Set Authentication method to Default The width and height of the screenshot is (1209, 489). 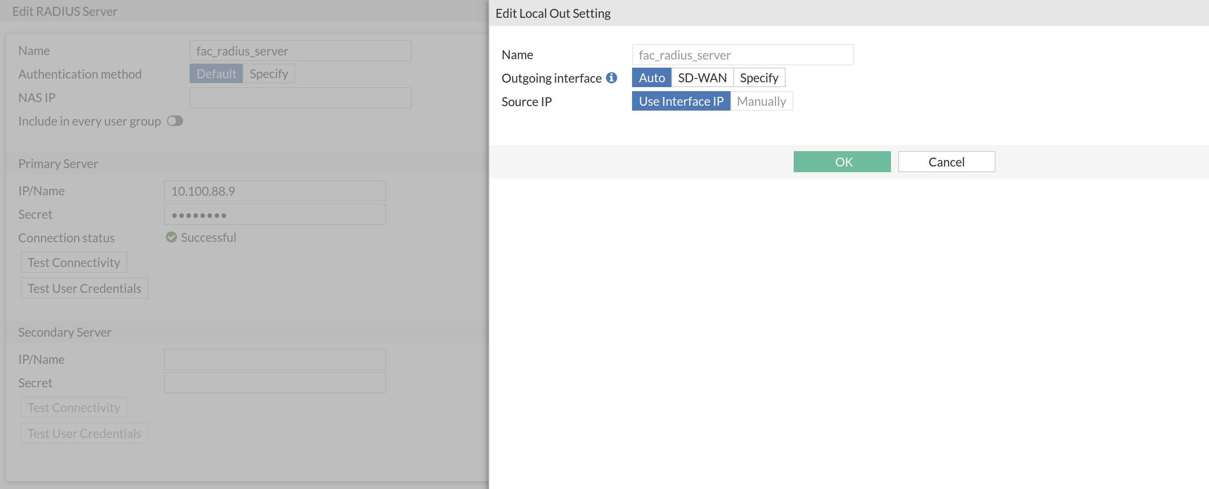point(216,74)
